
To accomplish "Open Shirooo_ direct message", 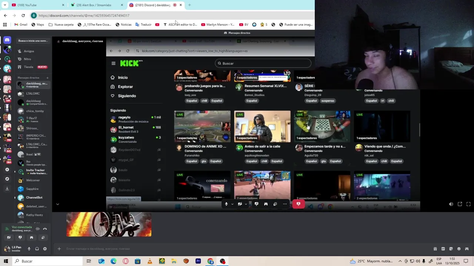I will pos(33,128).
